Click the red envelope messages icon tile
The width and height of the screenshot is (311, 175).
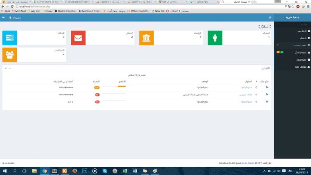click(x=78, y=38)
